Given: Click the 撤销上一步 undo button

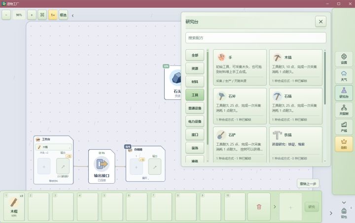Looking at the screenshot, I should (308, 184).
